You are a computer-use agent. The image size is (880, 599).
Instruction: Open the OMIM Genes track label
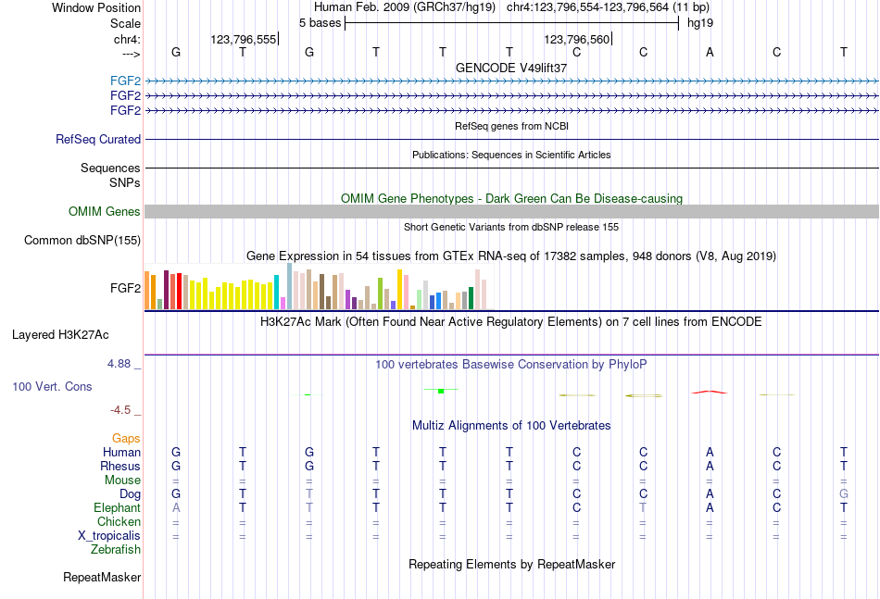tap(105, 211)
